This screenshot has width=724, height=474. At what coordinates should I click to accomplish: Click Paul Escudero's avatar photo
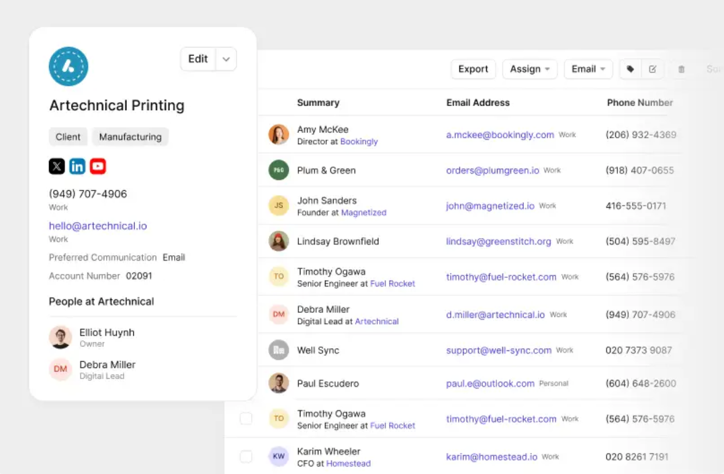point(279,383)
